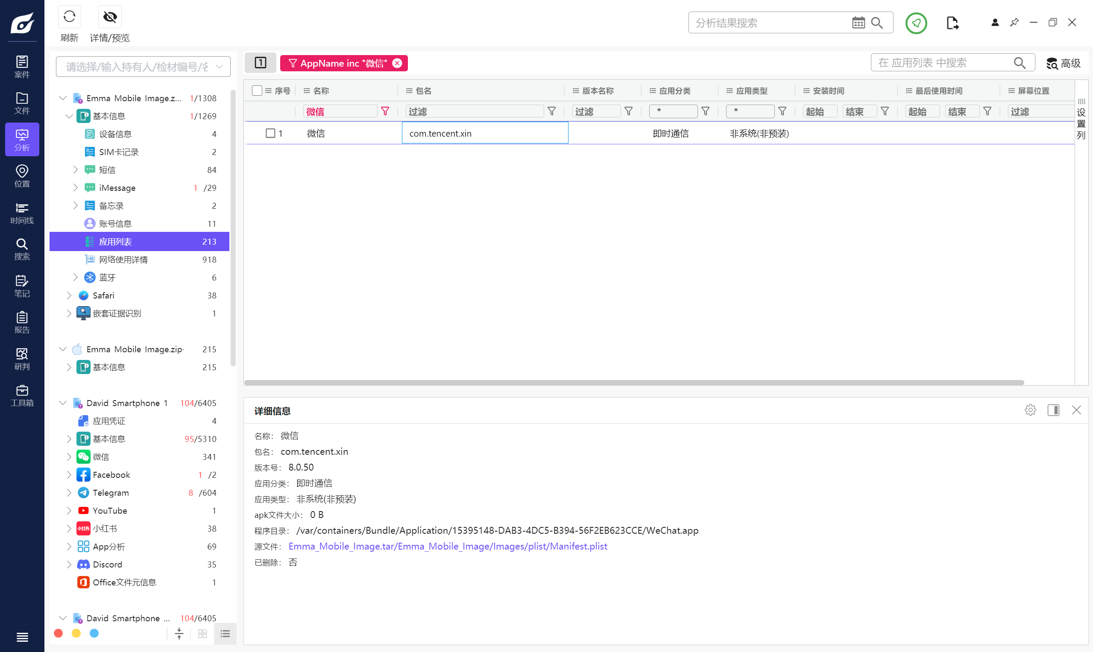Remove the AppName inc 微信 filter tag
The width and height of the screenshot is (1093, 652).
pyautogui.click(x=397, y=63)
